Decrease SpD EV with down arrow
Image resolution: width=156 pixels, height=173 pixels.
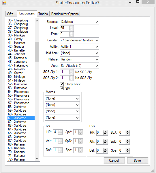(x=128, y=143)
